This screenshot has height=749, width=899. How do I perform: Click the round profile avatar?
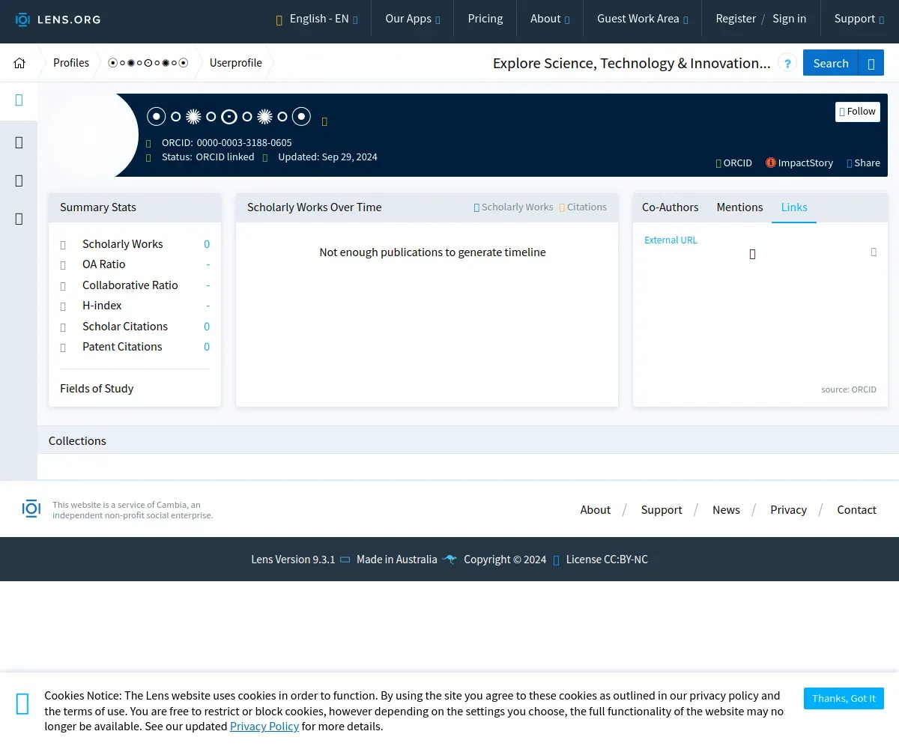[94, 135]
